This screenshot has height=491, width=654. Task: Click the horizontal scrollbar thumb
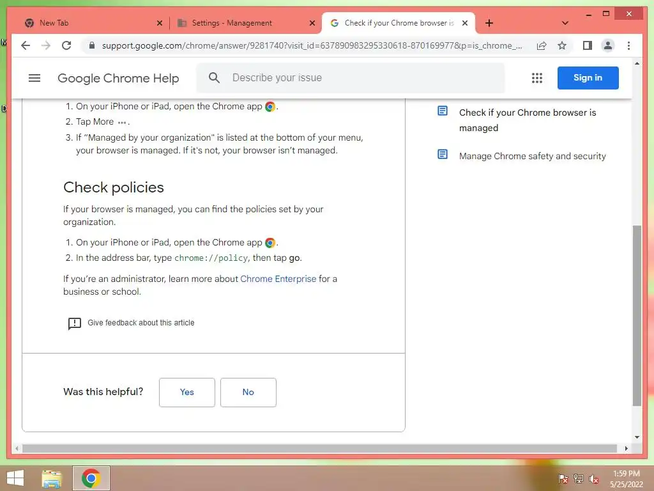click(319, 448)
